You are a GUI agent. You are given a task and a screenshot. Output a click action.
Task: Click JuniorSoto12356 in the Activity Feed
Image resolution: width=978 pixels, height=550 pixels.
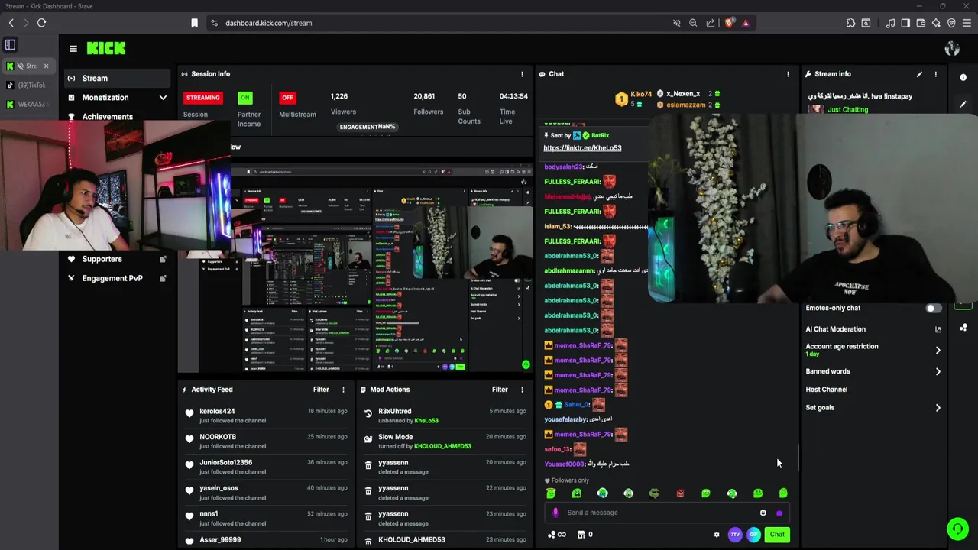point(225,462)
